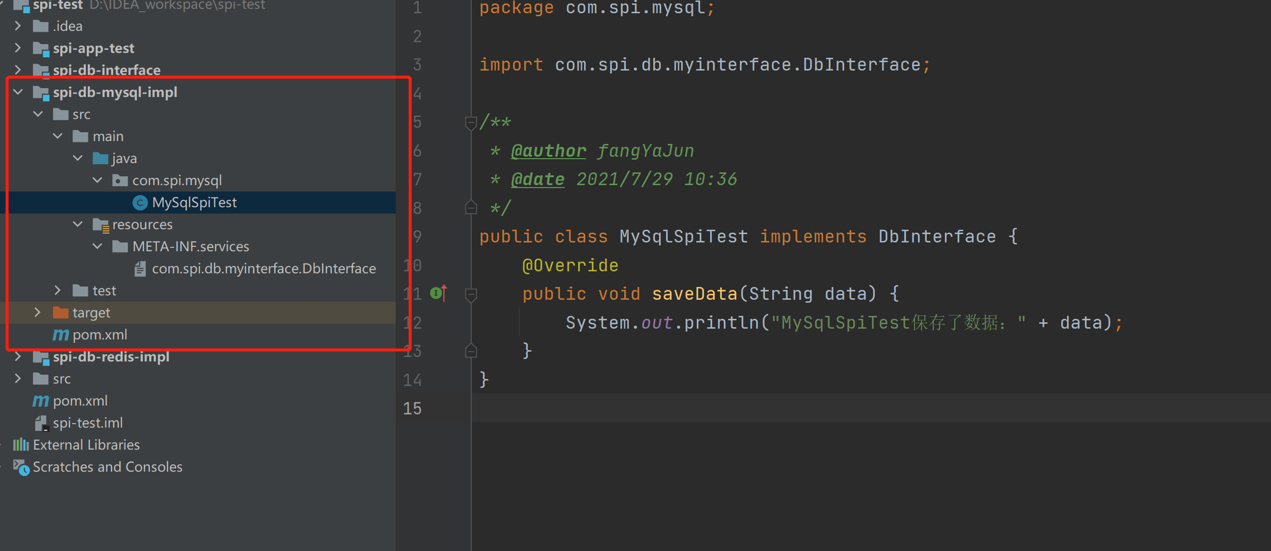Click the implements-method gutter icon on line 11

pyautogui.click(x=438, y=293)
